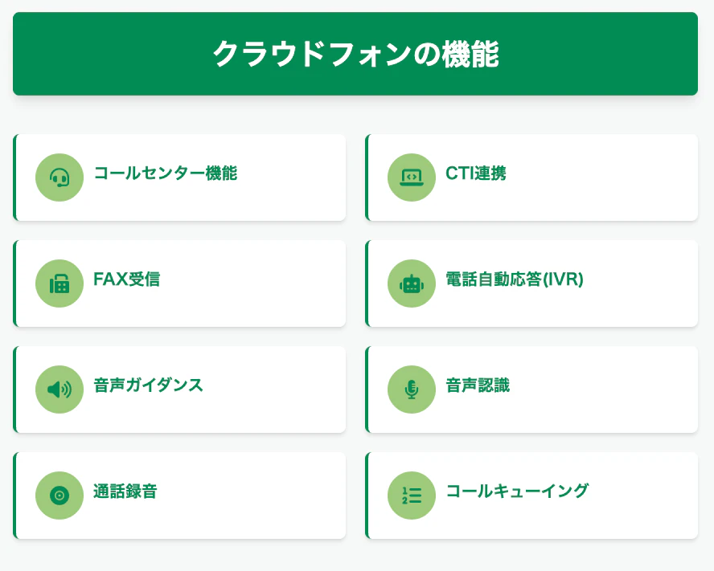Select the fax machine icon

[x=59, y=283]
